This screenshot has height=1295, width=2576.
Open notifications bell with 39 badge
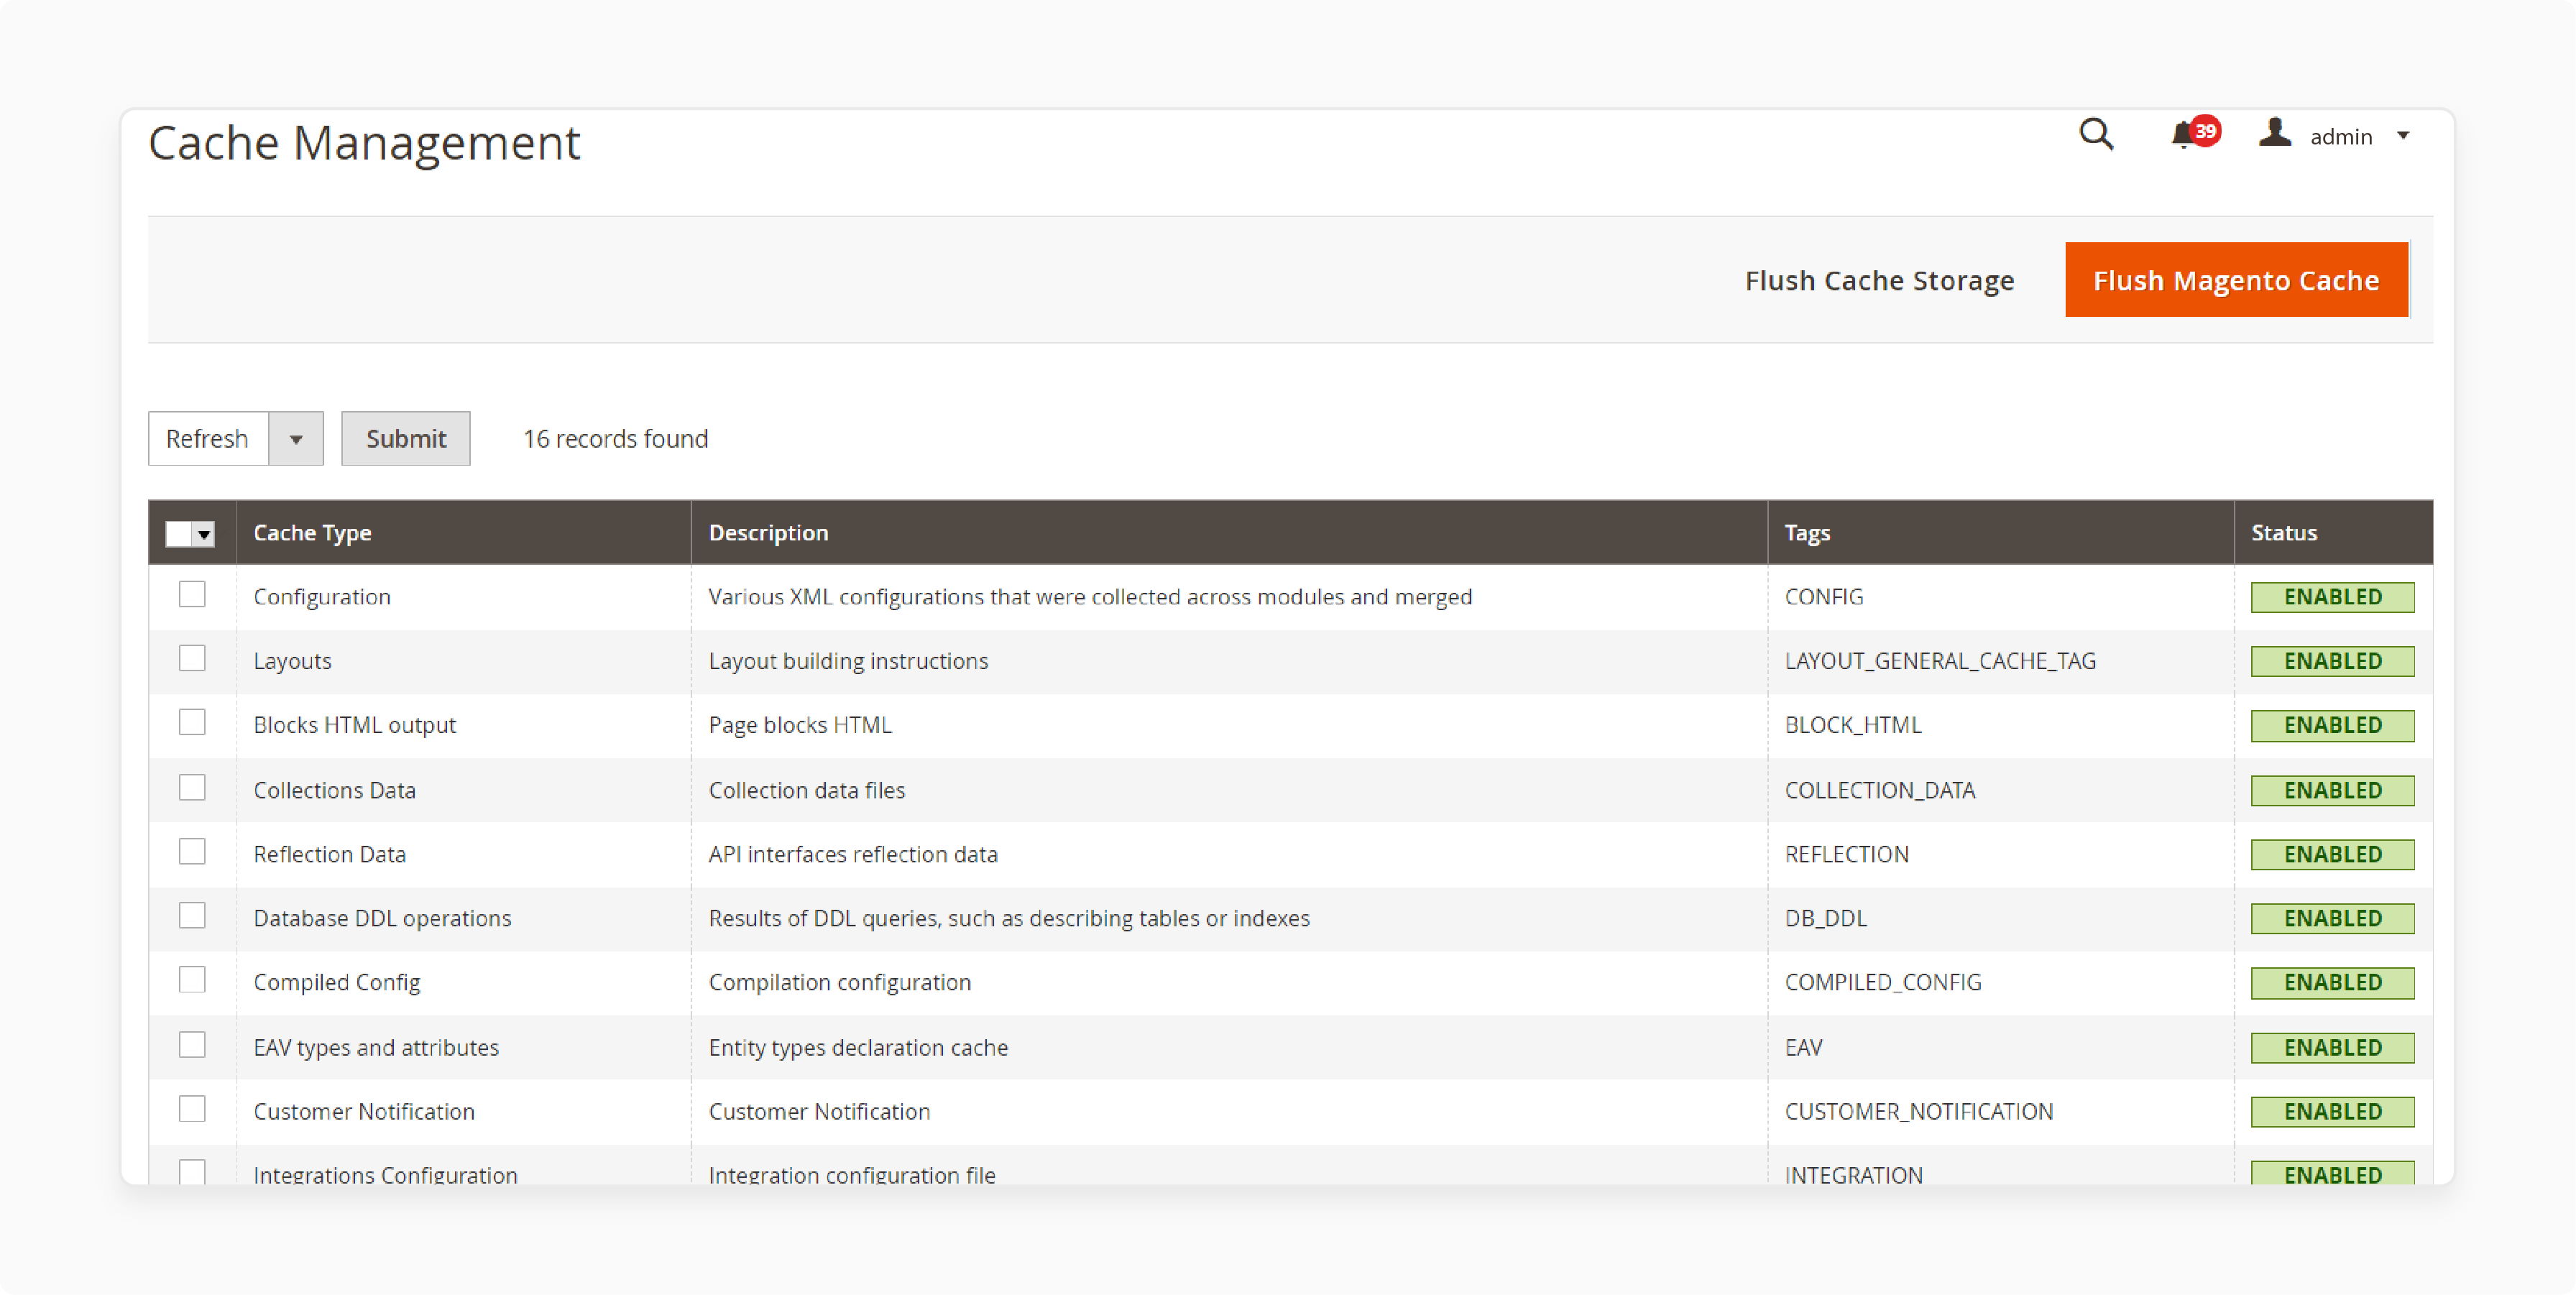point(2194,133)
